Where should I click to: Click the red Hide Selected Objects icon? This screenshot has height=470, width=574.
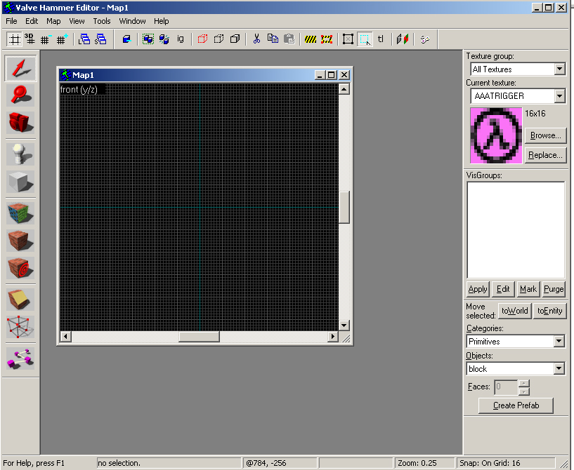click(202, 39)
